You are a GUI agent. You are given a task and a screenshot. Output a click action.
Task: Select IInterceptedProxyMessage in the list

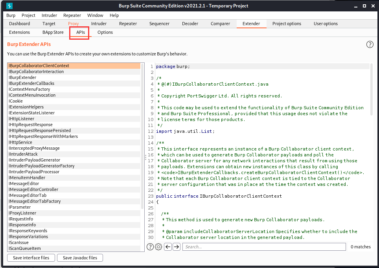(74, 149)
